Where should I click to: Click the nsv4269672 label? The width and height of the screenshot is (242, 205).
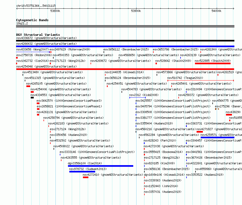pyautogui.click(x=120, y=61)
